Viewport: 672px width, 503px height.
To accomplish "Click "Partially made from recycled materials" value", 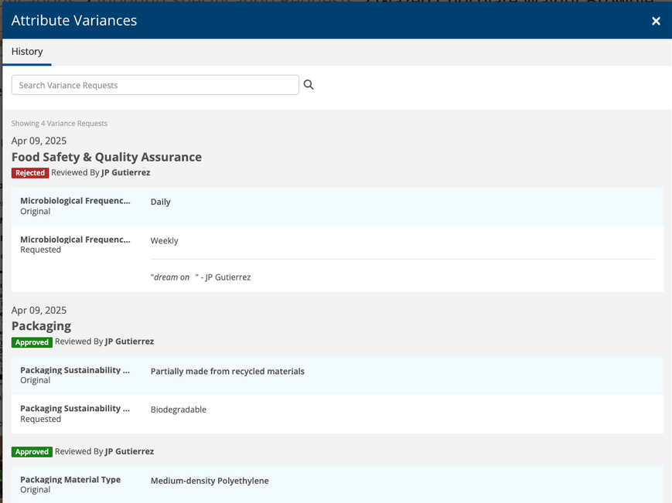I will tap(227, 371).
